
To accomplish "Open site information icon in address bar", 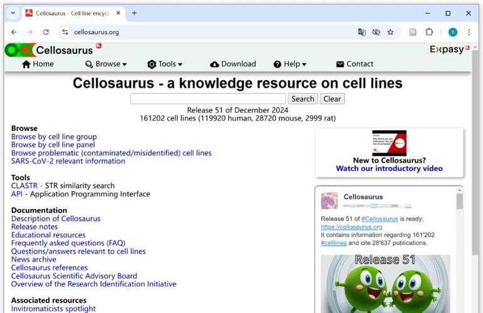I will 65,32.
